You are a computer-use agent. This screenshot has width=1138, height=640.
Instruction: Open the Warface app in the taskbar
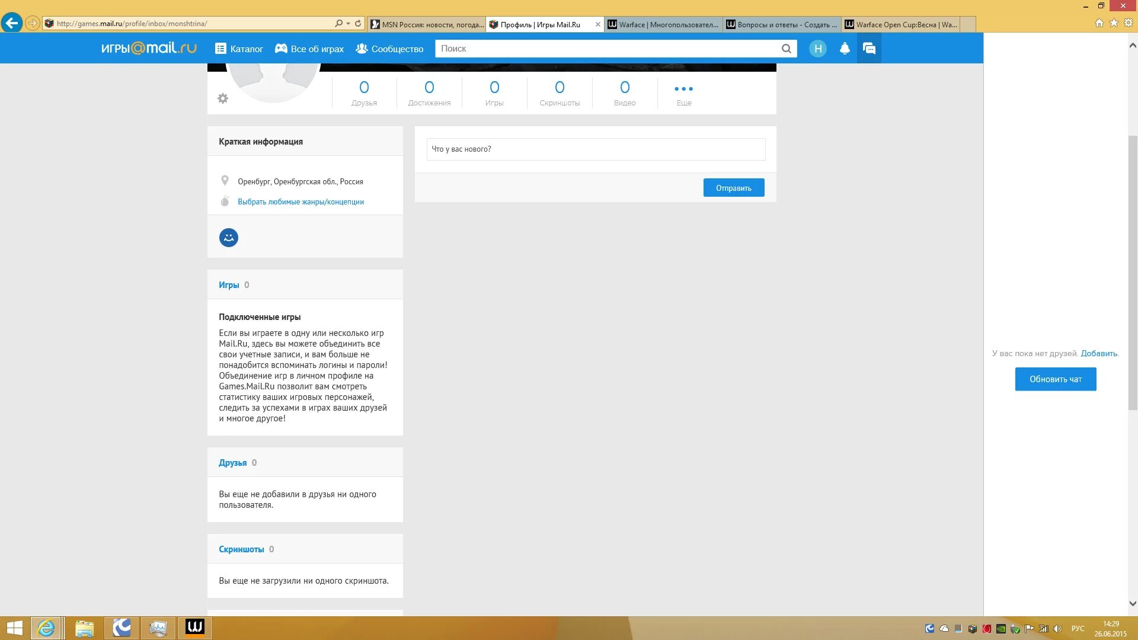point(194,627)
